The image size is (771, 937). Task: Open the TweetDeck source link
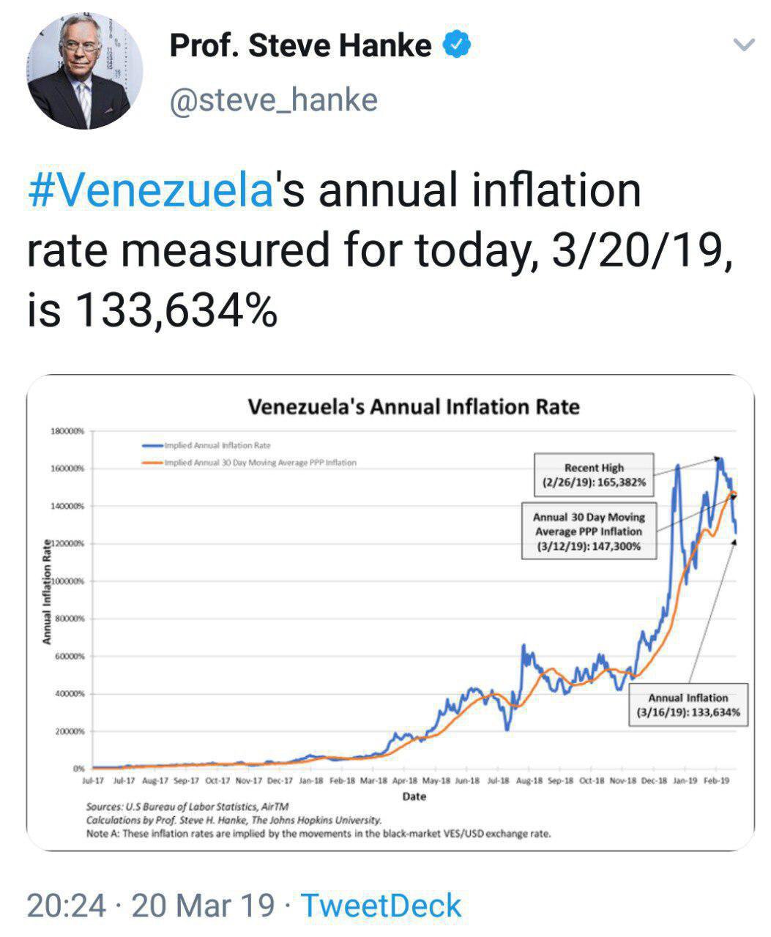tap(381, 906)
